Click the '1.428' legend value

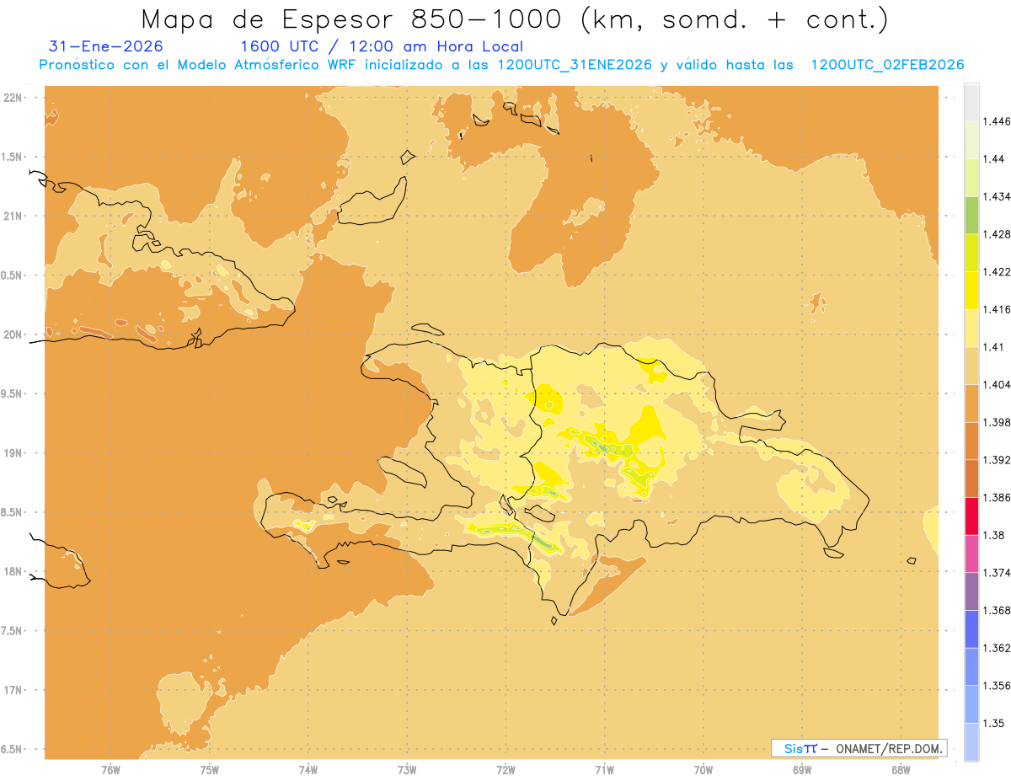point(998,234)
